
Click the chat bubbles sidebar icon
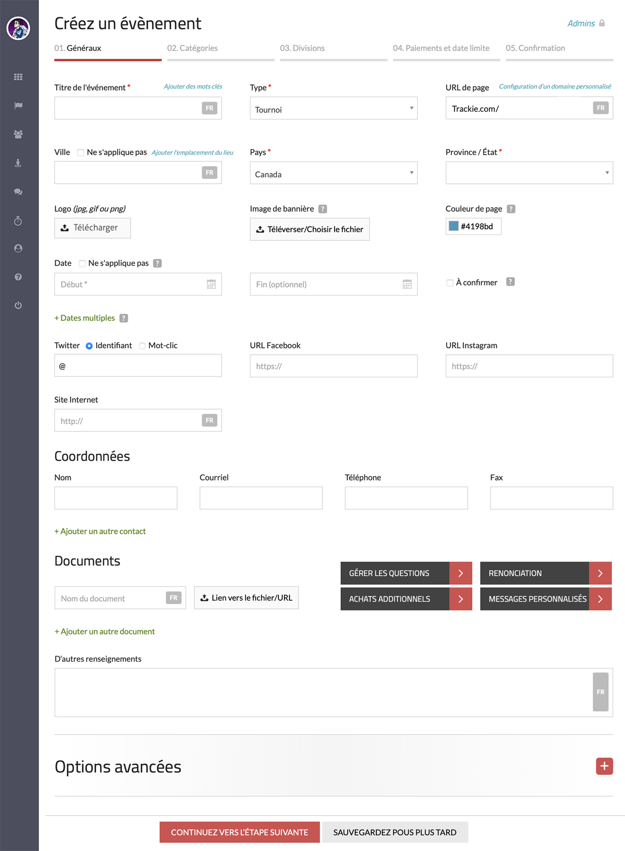click(x=18, y=192)
